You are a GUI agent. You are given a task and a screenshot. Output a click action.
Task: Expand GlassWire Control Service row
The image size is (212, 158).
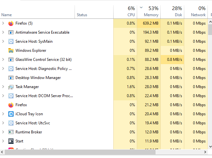(3, 60)
